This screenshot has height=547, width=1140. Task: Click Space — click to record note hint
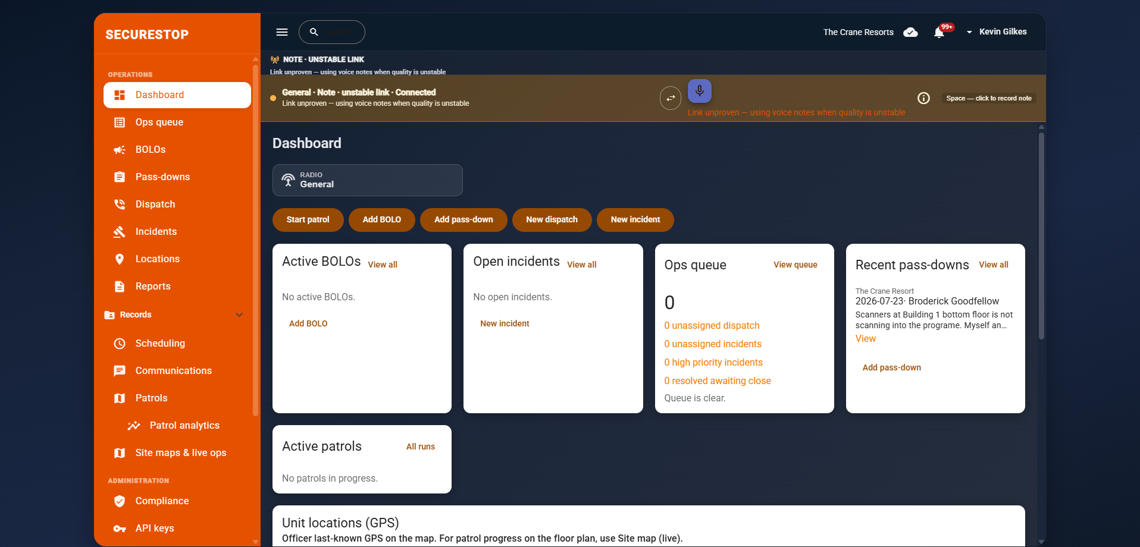coord(989,98)
